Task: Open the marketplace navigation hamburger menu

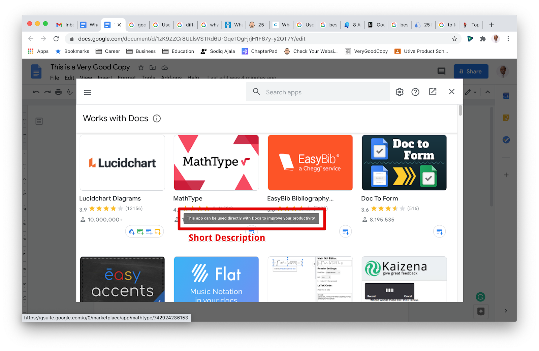Action: point(88,92)
